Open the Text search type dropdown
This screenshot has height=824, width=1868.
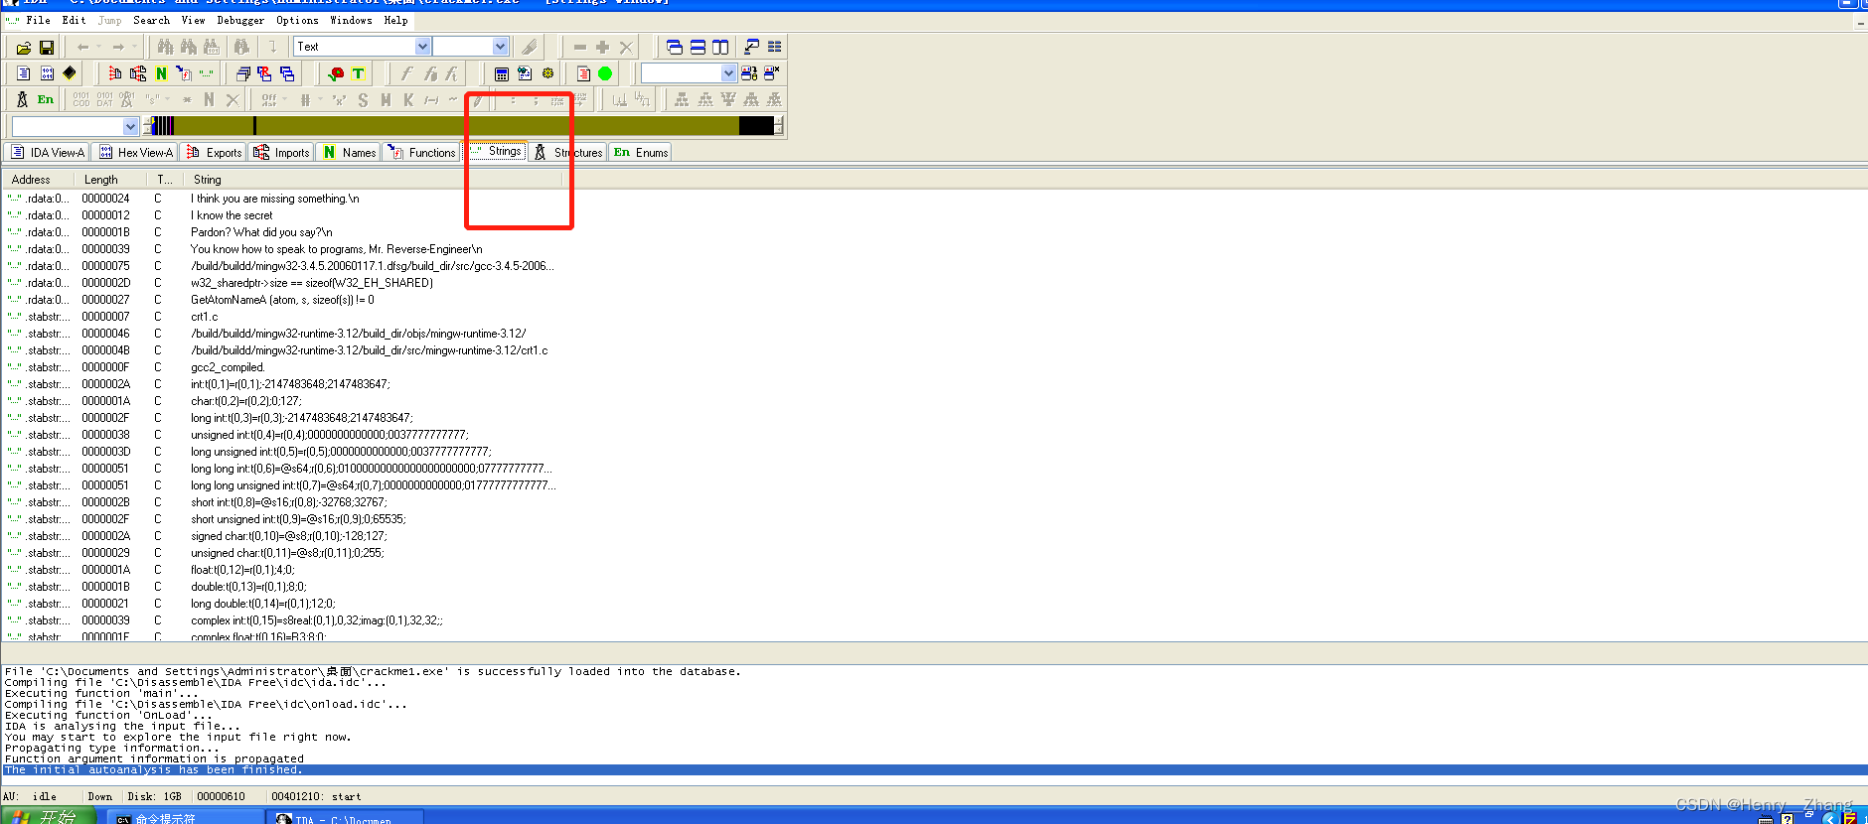[x=422, y=47]
